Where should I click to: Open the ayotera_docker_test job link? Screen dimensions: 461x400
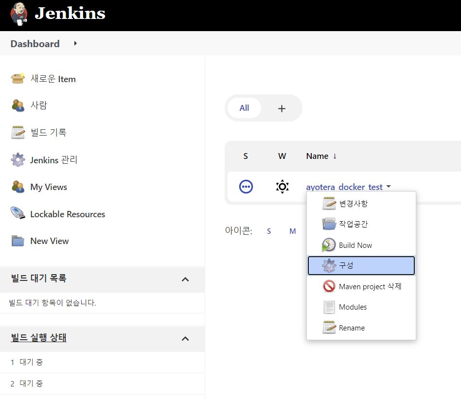click(344, 187)
